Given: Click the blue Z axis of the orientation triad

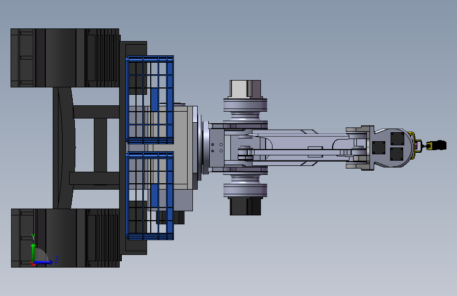Looking at the screenshot, I should tap(44, 262).
